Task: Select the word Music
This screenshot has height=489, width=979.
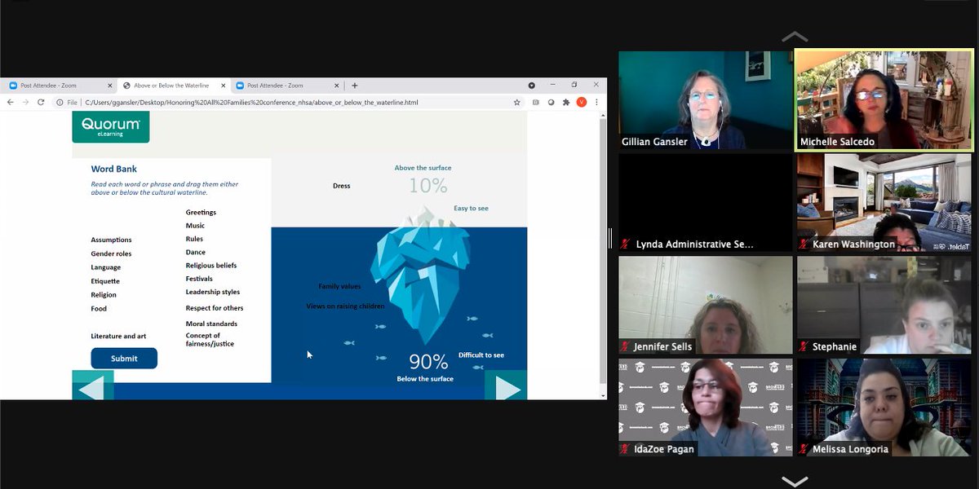Action: pos(195,226)
